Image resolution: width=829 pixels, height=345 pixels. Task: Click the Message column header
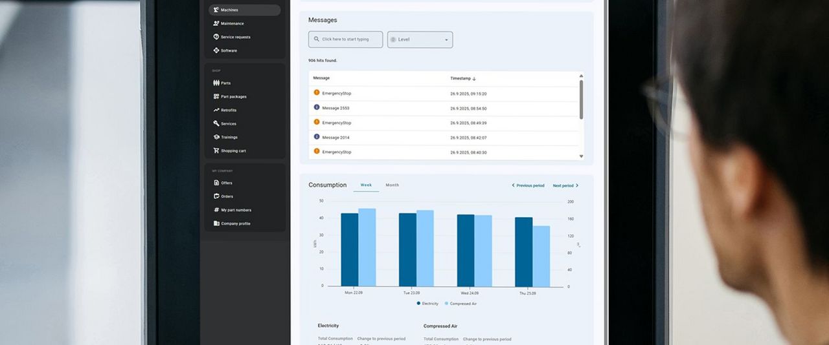pos(321,78)
